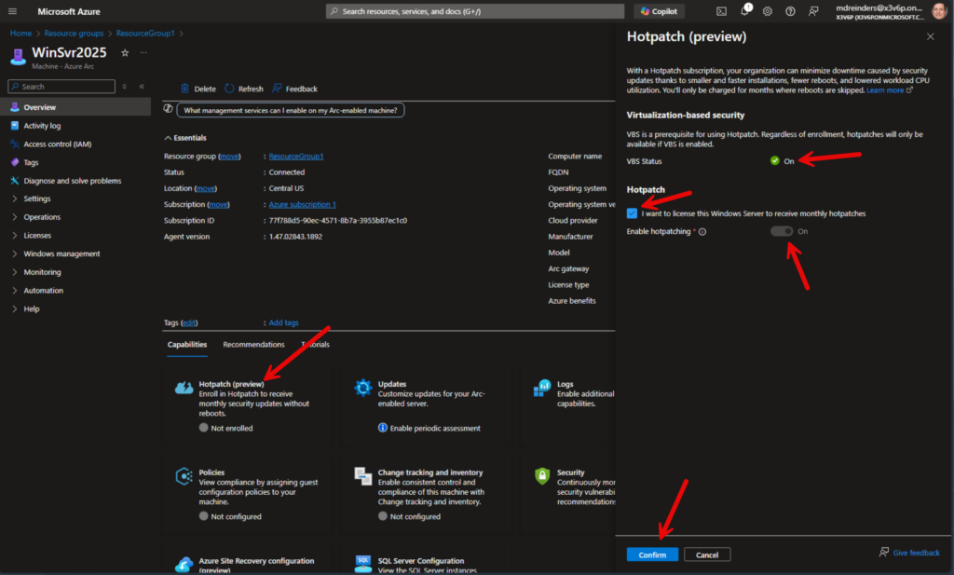Click the Policies capability icon
954x575 pixels.
tap(184, 476)
